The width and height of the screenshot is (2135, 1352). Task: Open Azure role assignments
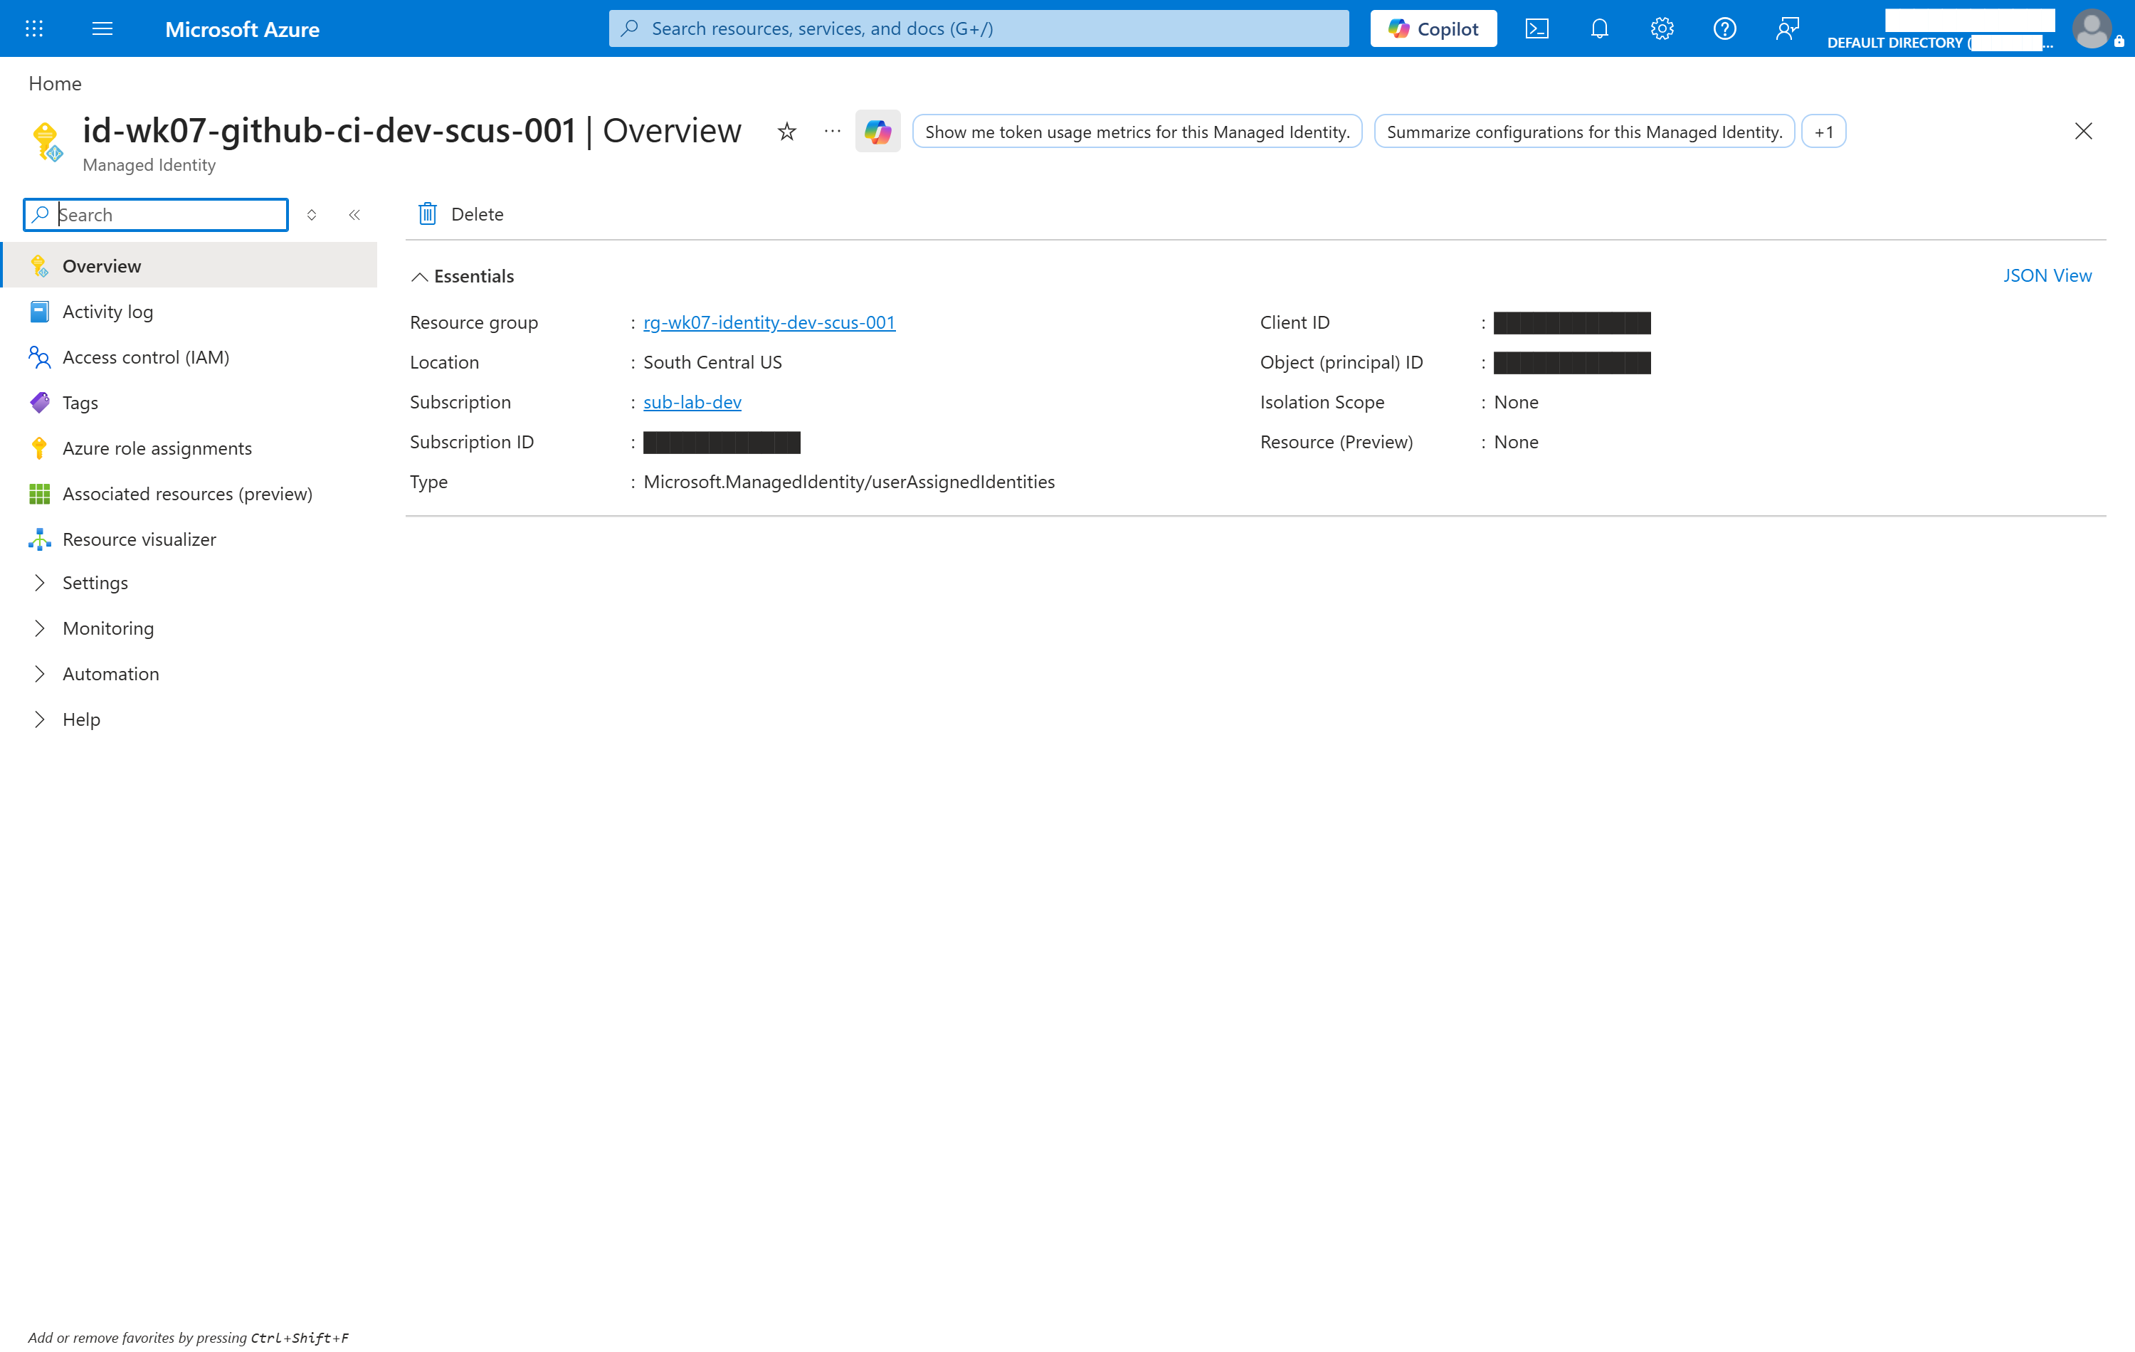point(189,448)
